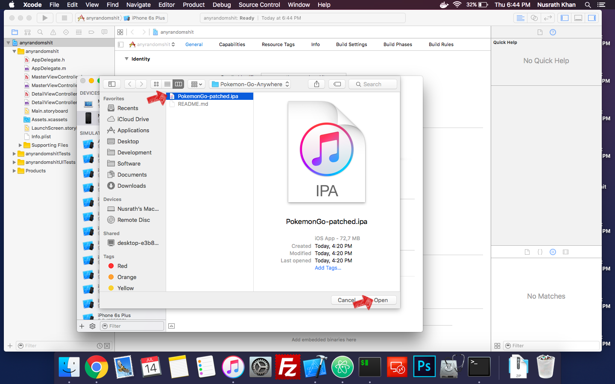Viewport: 615px width, 384px height.
Task: Open Xcode from the Dock
Action: point(315,367)
